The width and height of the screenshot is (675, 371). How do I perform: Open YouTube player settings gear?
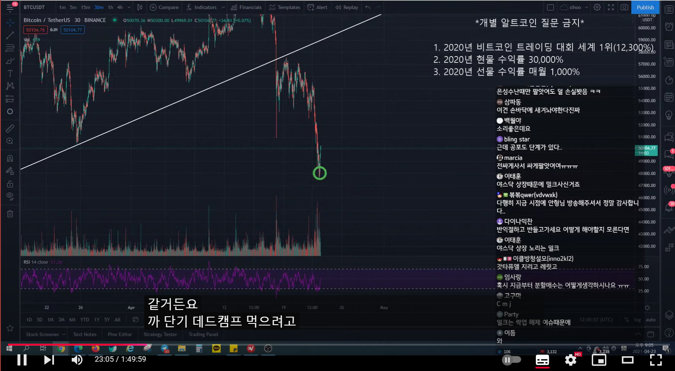click(x=571, y=360)
